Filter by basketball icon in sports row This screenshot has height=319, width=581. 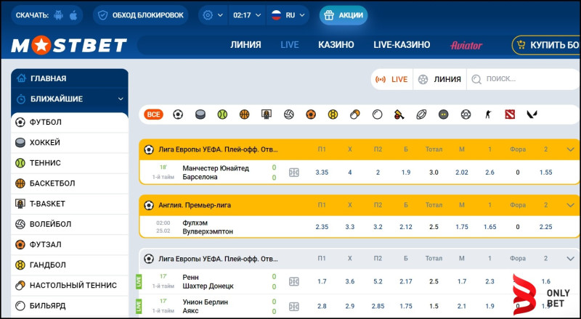pyautogui.click(x=244, y=115)
